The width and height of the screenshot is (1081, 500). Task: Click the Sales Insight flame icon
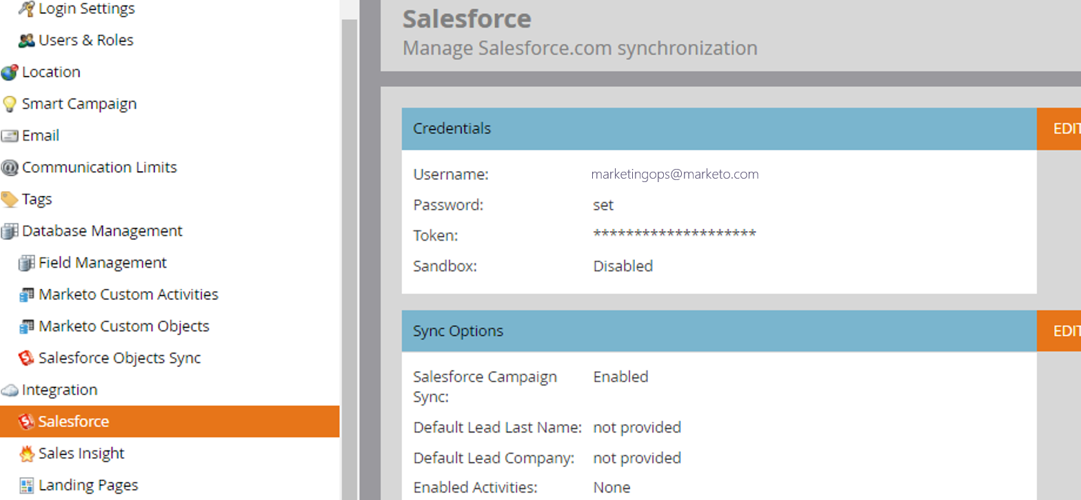click(x=26, y=454)
